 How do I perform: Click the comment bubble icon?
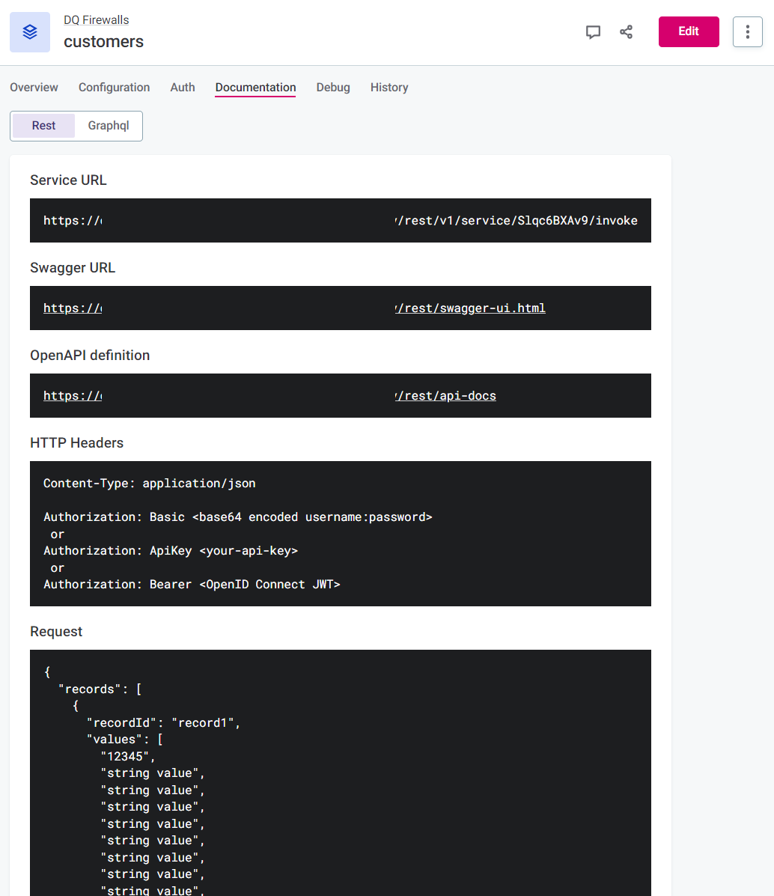593,31
